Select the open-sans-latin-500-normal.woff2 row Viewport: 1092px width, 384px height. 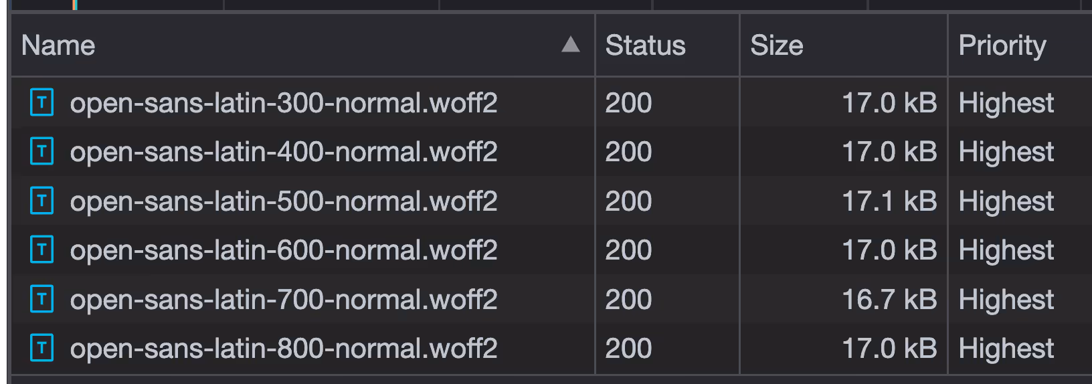[551, 201]
